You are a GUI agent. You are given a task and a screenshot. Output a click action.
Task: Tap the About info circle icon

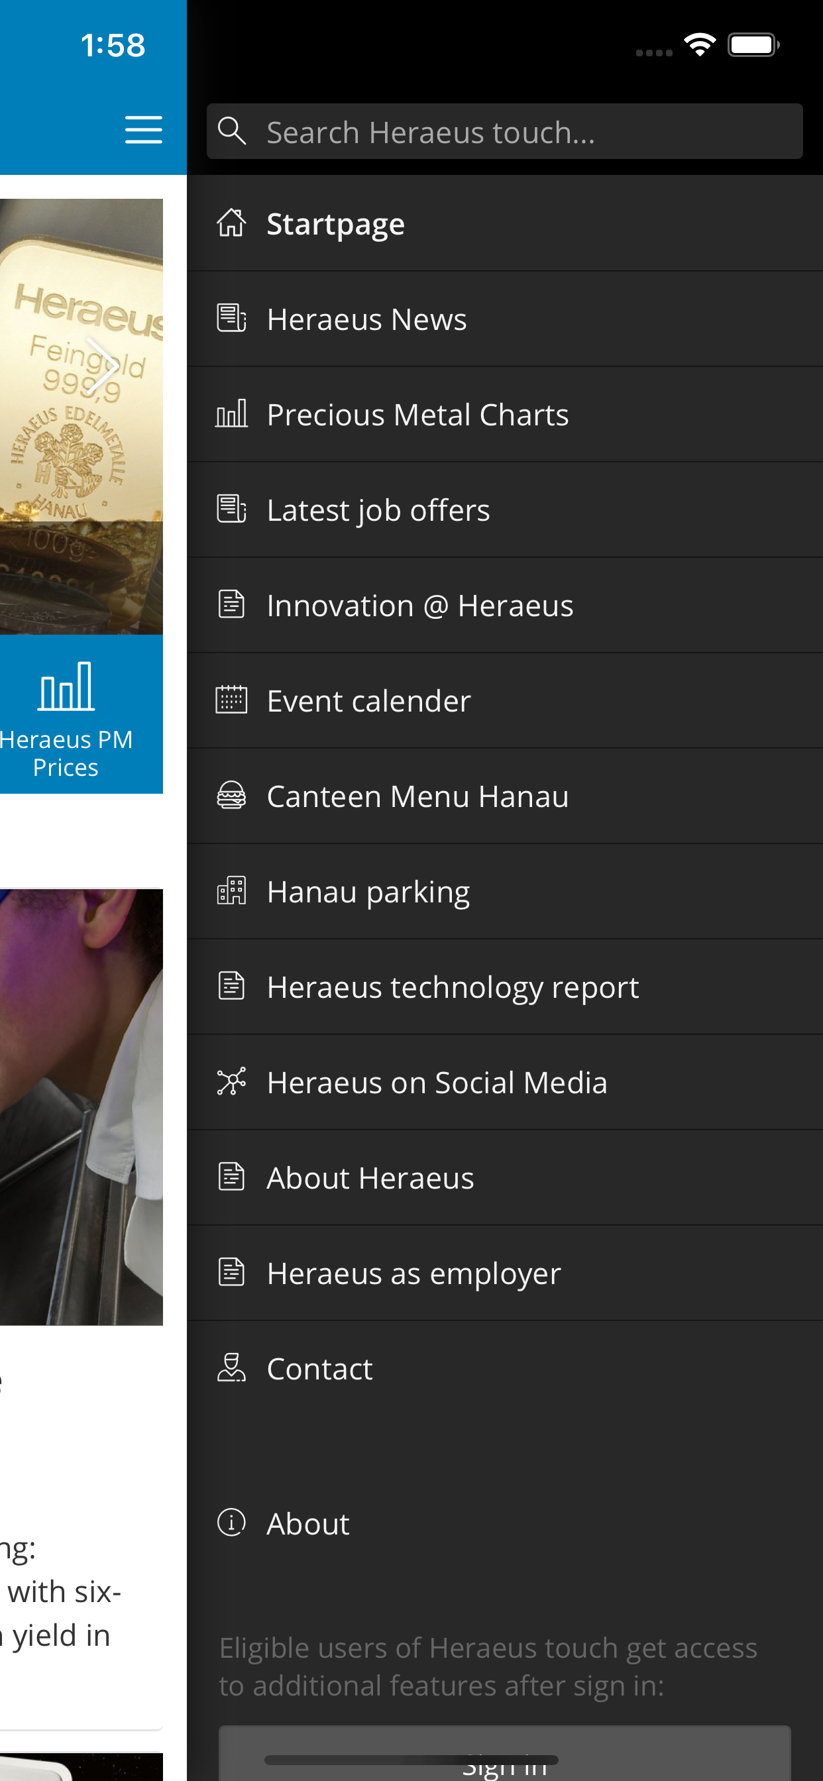[231, 1523]
